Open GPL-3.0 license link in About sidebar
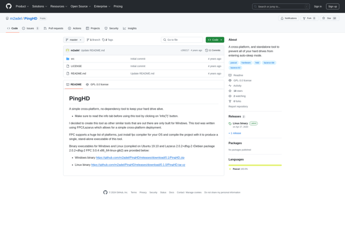The height and width of the screenshot is (226, 345). [240, 80]
